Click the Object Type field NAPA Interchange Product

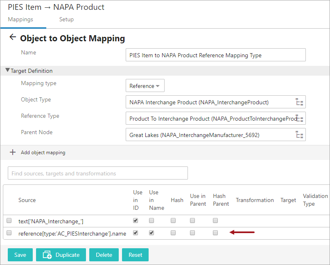coord(216,102)
